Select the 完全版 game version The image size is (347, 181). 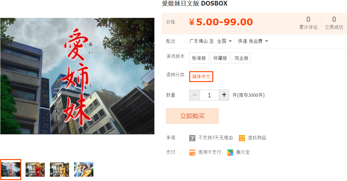[241, 58]
